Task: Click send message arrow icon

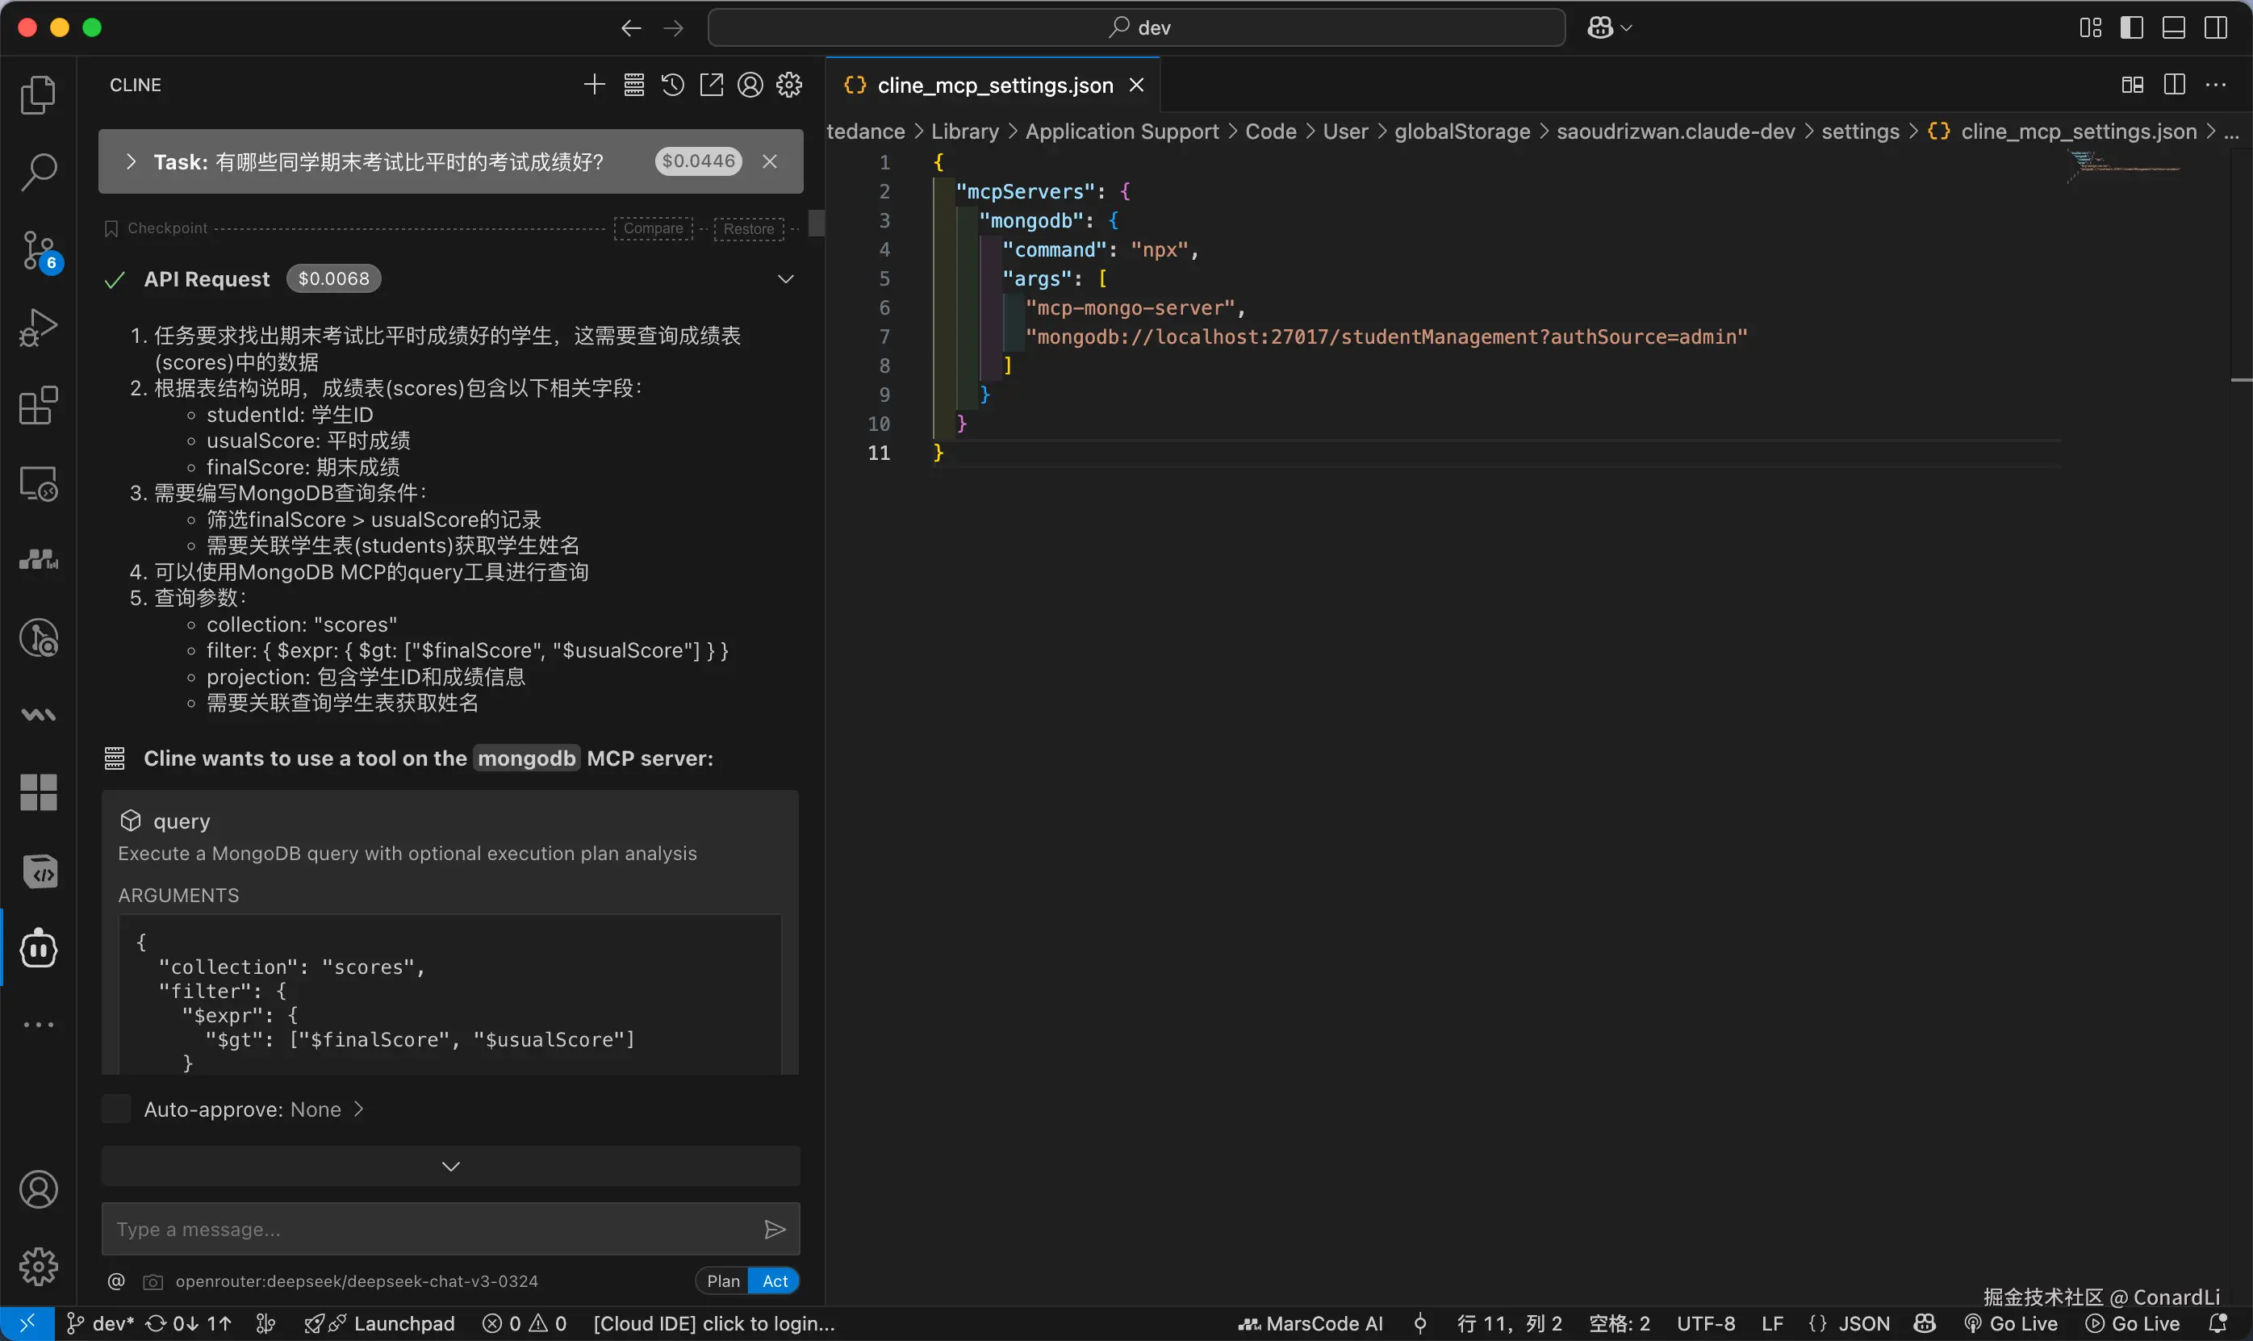Action: click(x=775, y=1229)
